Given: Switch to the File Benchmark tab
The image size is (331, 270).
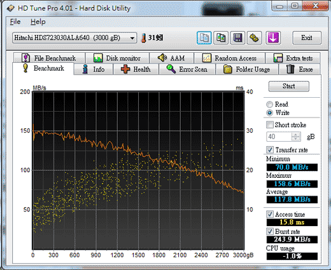Looking at the screenshot, I should coord(49,58).
